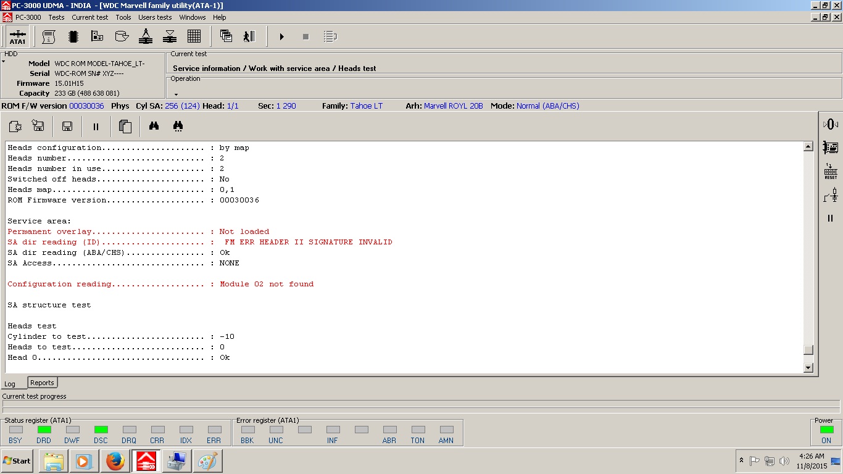Viewport: 843px width, 474px height.
Task: Click the ERR status indicator
Action: pyautogui.click(x=214, y=430)
